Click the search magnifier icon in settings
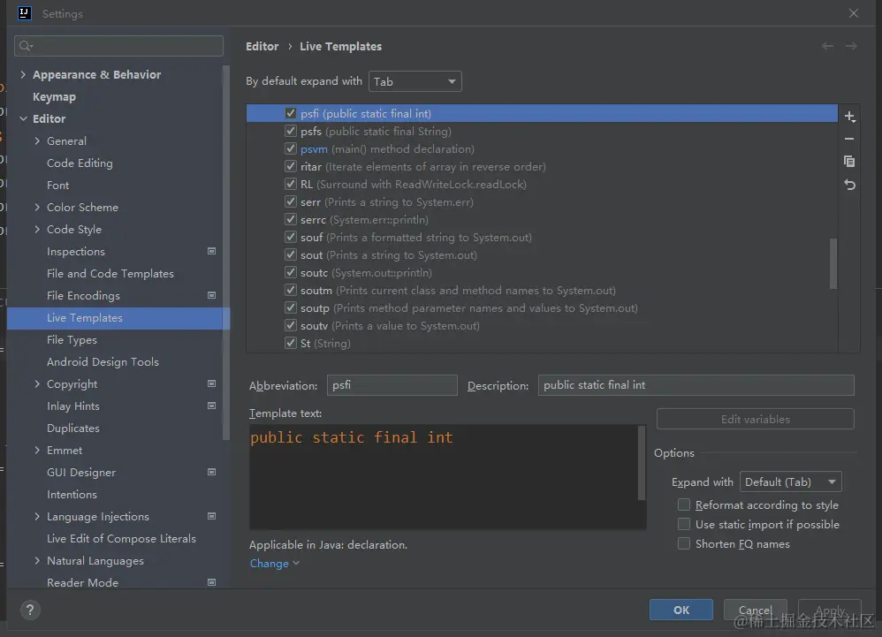 pos(26,46)
